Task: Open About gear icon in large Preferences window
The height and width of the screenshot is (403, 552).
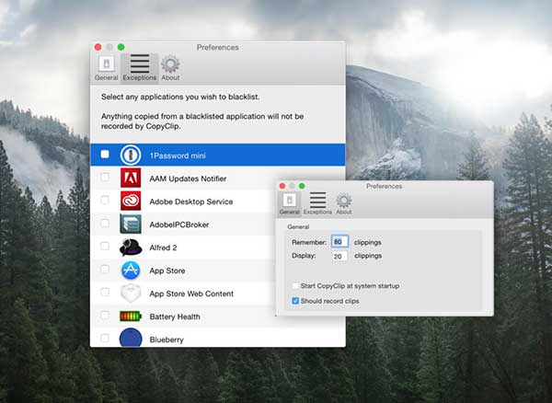Action: (x=170, y=64)
